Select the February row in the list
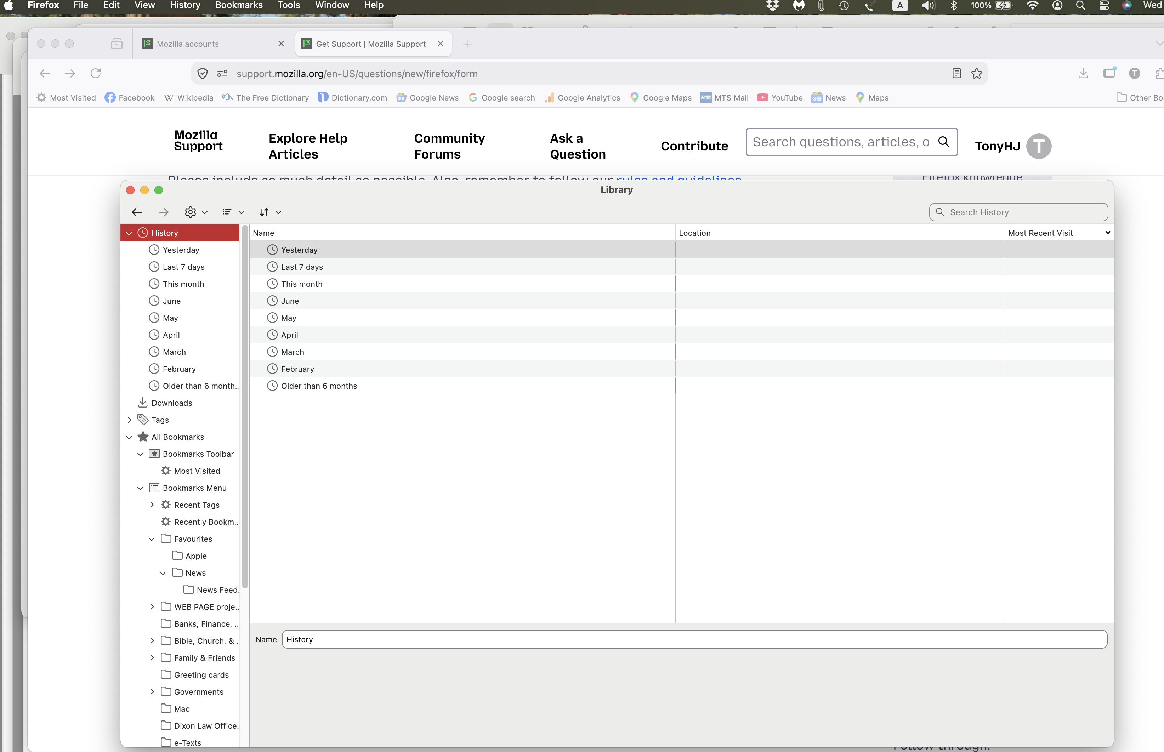Screen dimensions: 1164x752 (682, 369)
